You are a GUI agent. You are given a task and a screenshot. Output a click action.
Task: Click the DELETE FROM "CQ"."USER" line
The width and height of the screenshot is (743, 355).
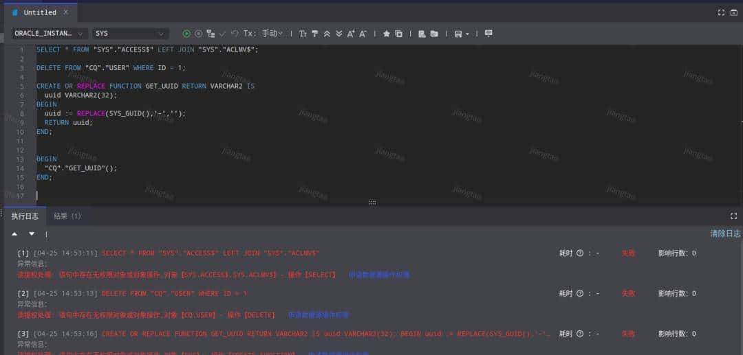pyautogui.click(x=111, y=68)
